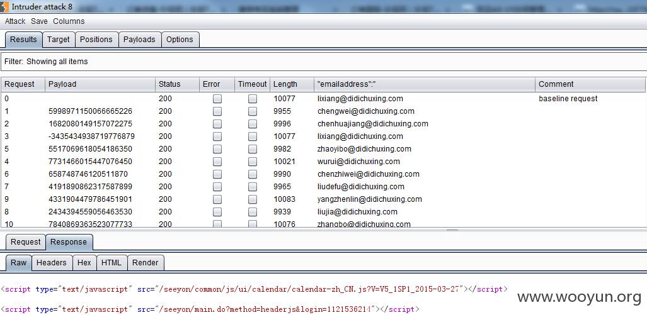
Task: Switch to the Options tab
Action: (180, 40)
